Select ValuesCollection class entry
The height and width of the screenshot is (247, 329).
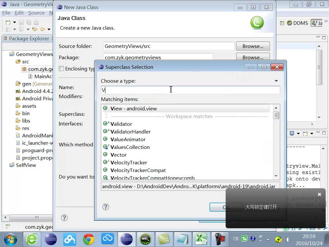click(130, 147)
